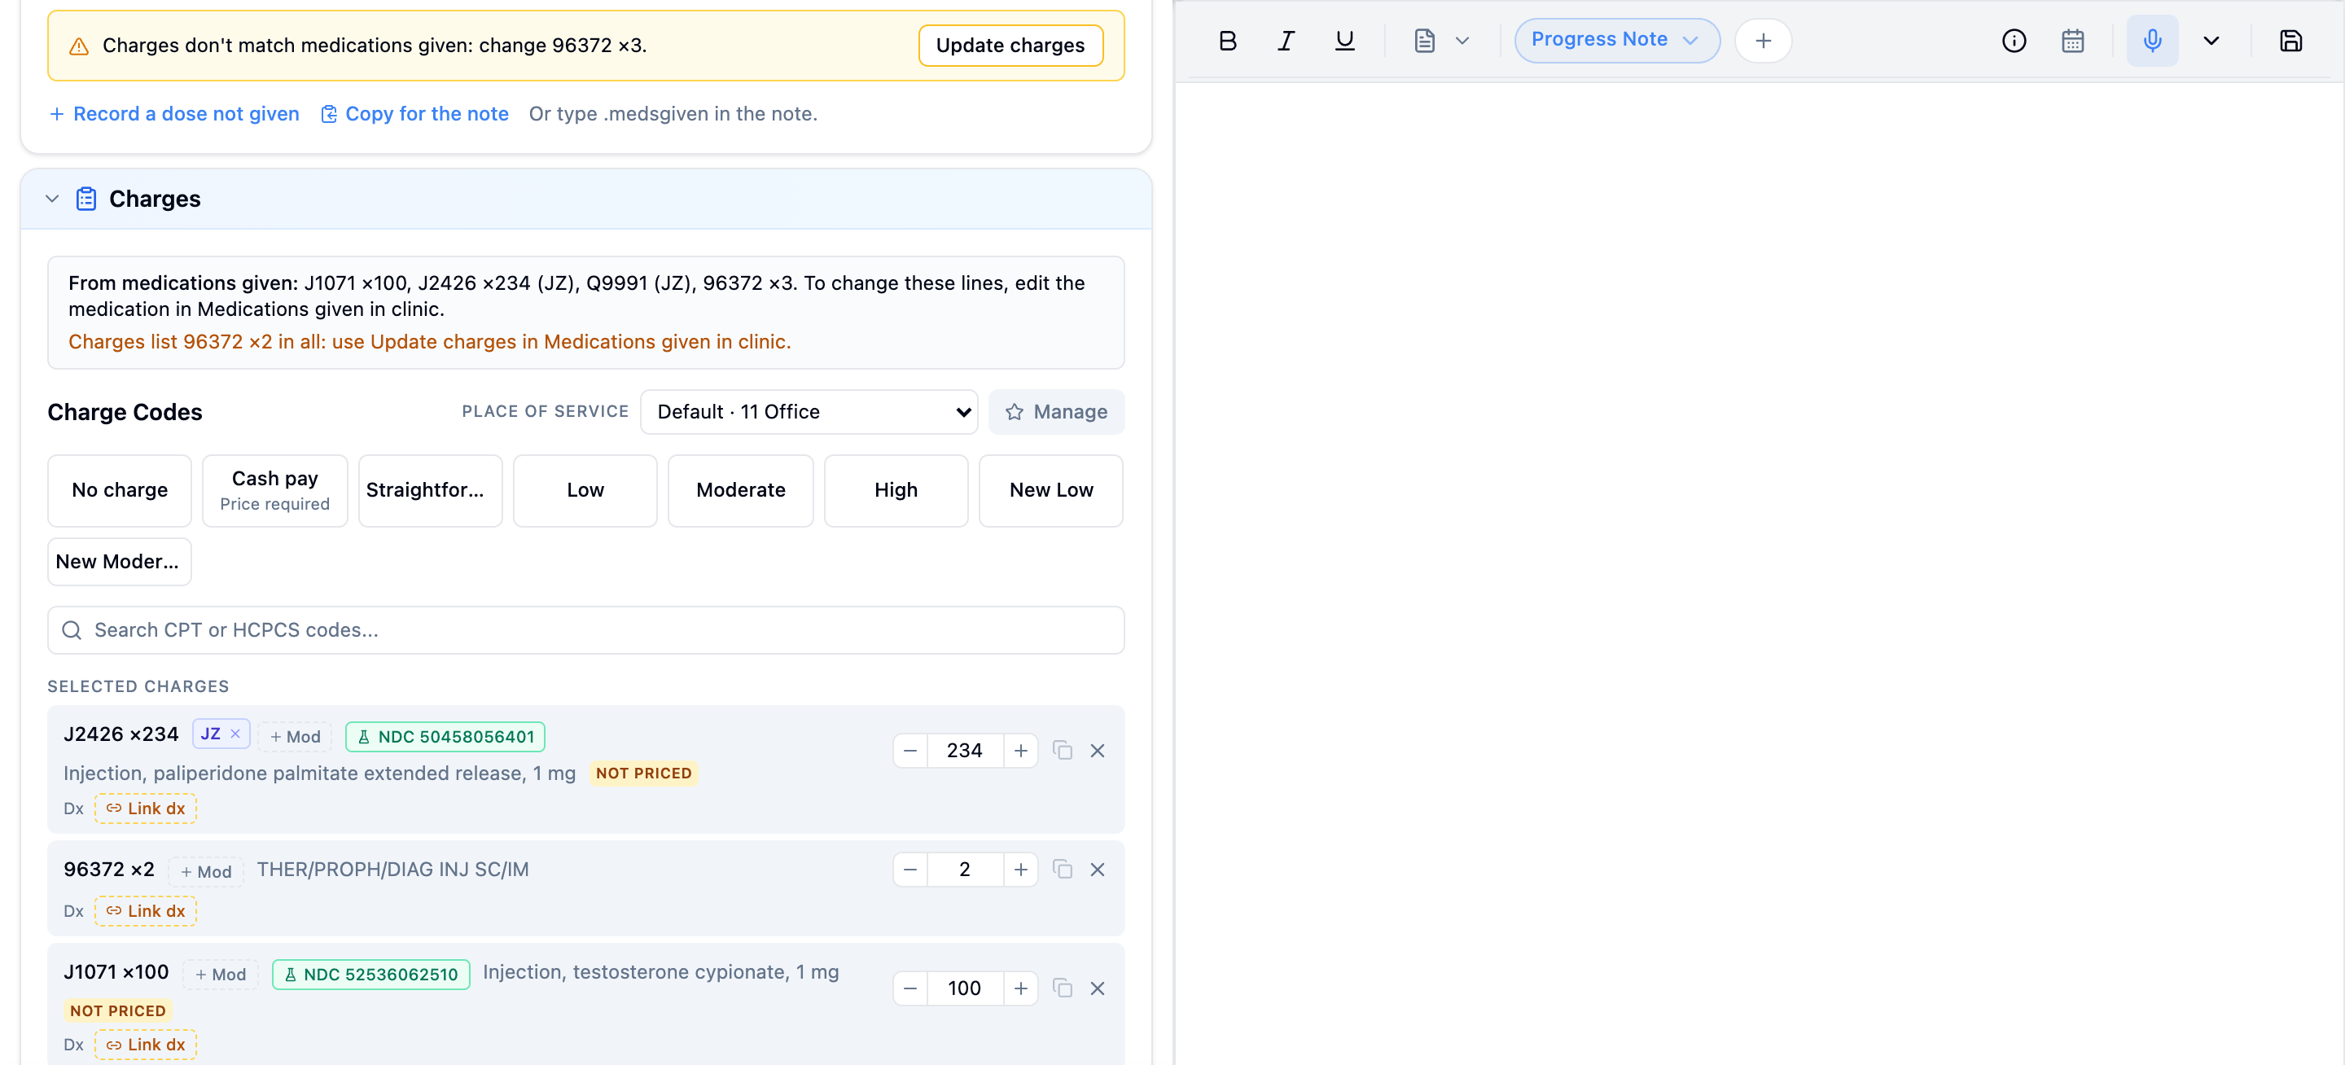Select the No charge code
Viewport: 2345px width, 1065px height.
[x=119, y=489]
